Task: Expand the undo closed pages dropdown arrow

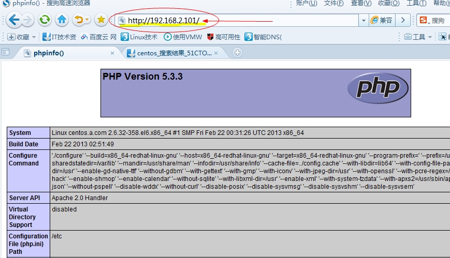Action: coord(87,20)
